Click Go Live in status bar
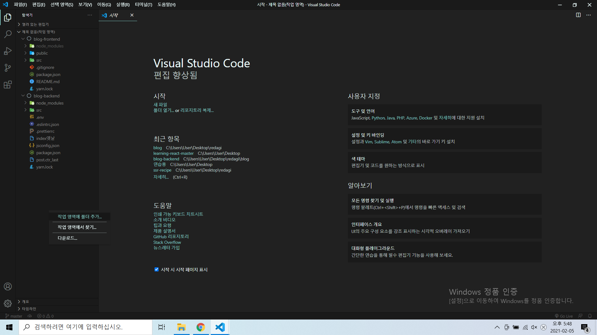Viewport: 597px width, 335px height. coord(564,316)
